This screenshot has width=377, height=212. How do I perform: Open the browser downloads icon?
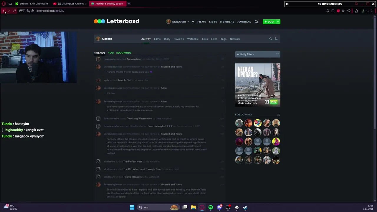[367, 11]
